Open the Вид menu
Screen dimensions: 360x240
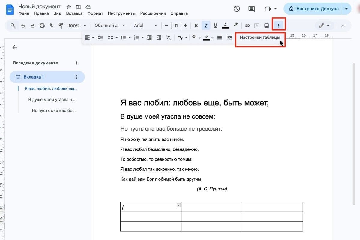(x=57, y=13)
